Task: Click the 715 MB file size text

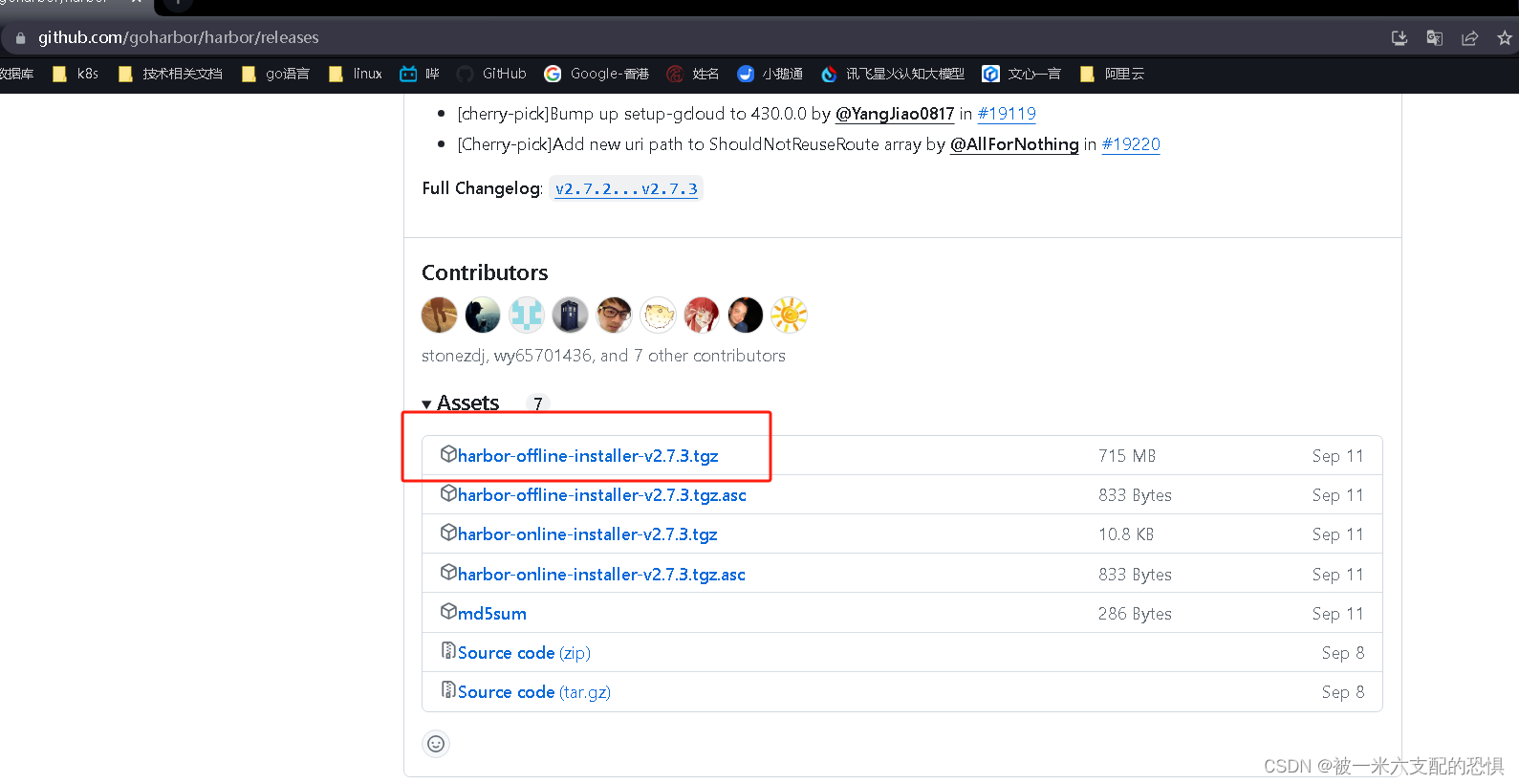Action: (1127, 456)
